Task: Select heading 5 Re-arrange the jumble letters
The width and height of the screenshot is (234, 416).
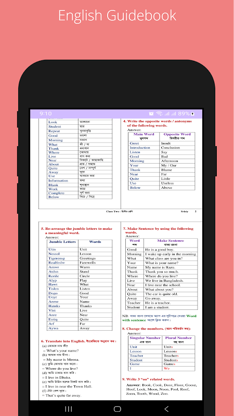Action: tap(76, 231)
